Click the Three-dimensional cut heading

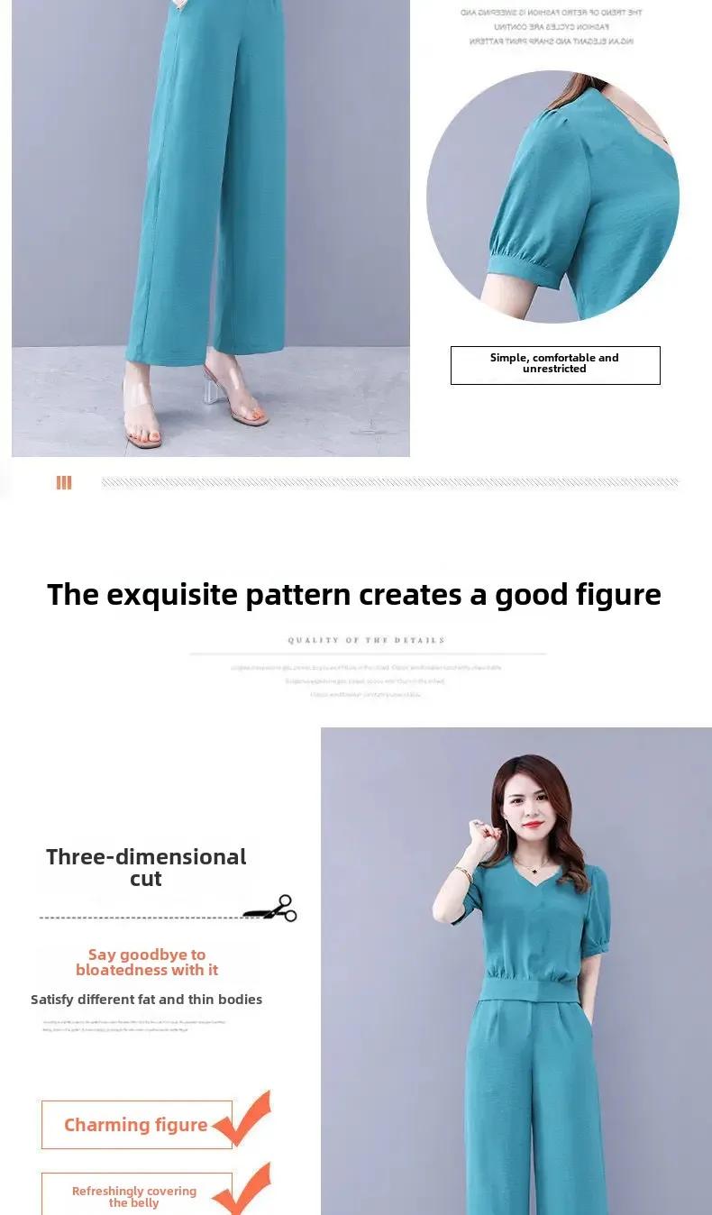146,867
